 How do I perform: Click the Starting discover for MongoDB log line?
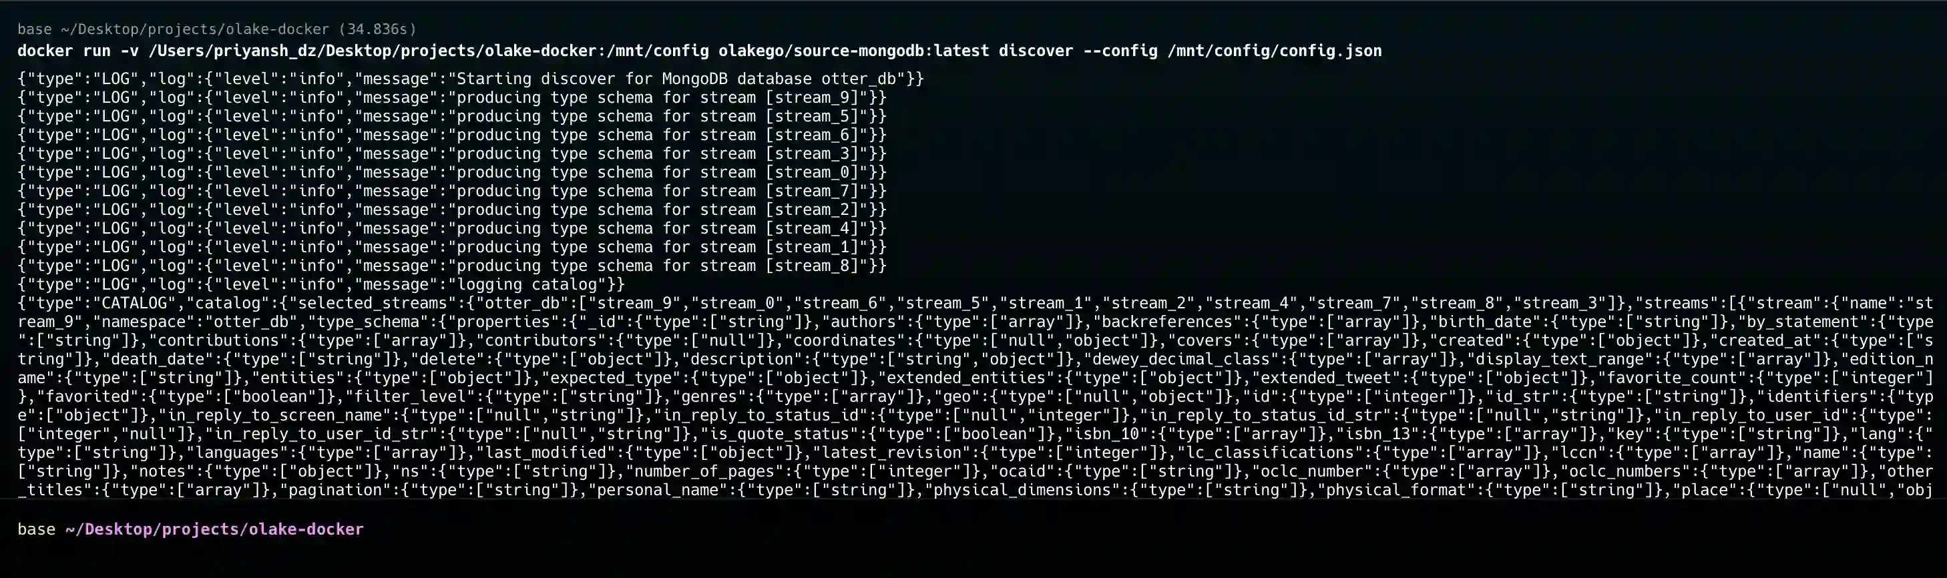[x=471, y=79]
